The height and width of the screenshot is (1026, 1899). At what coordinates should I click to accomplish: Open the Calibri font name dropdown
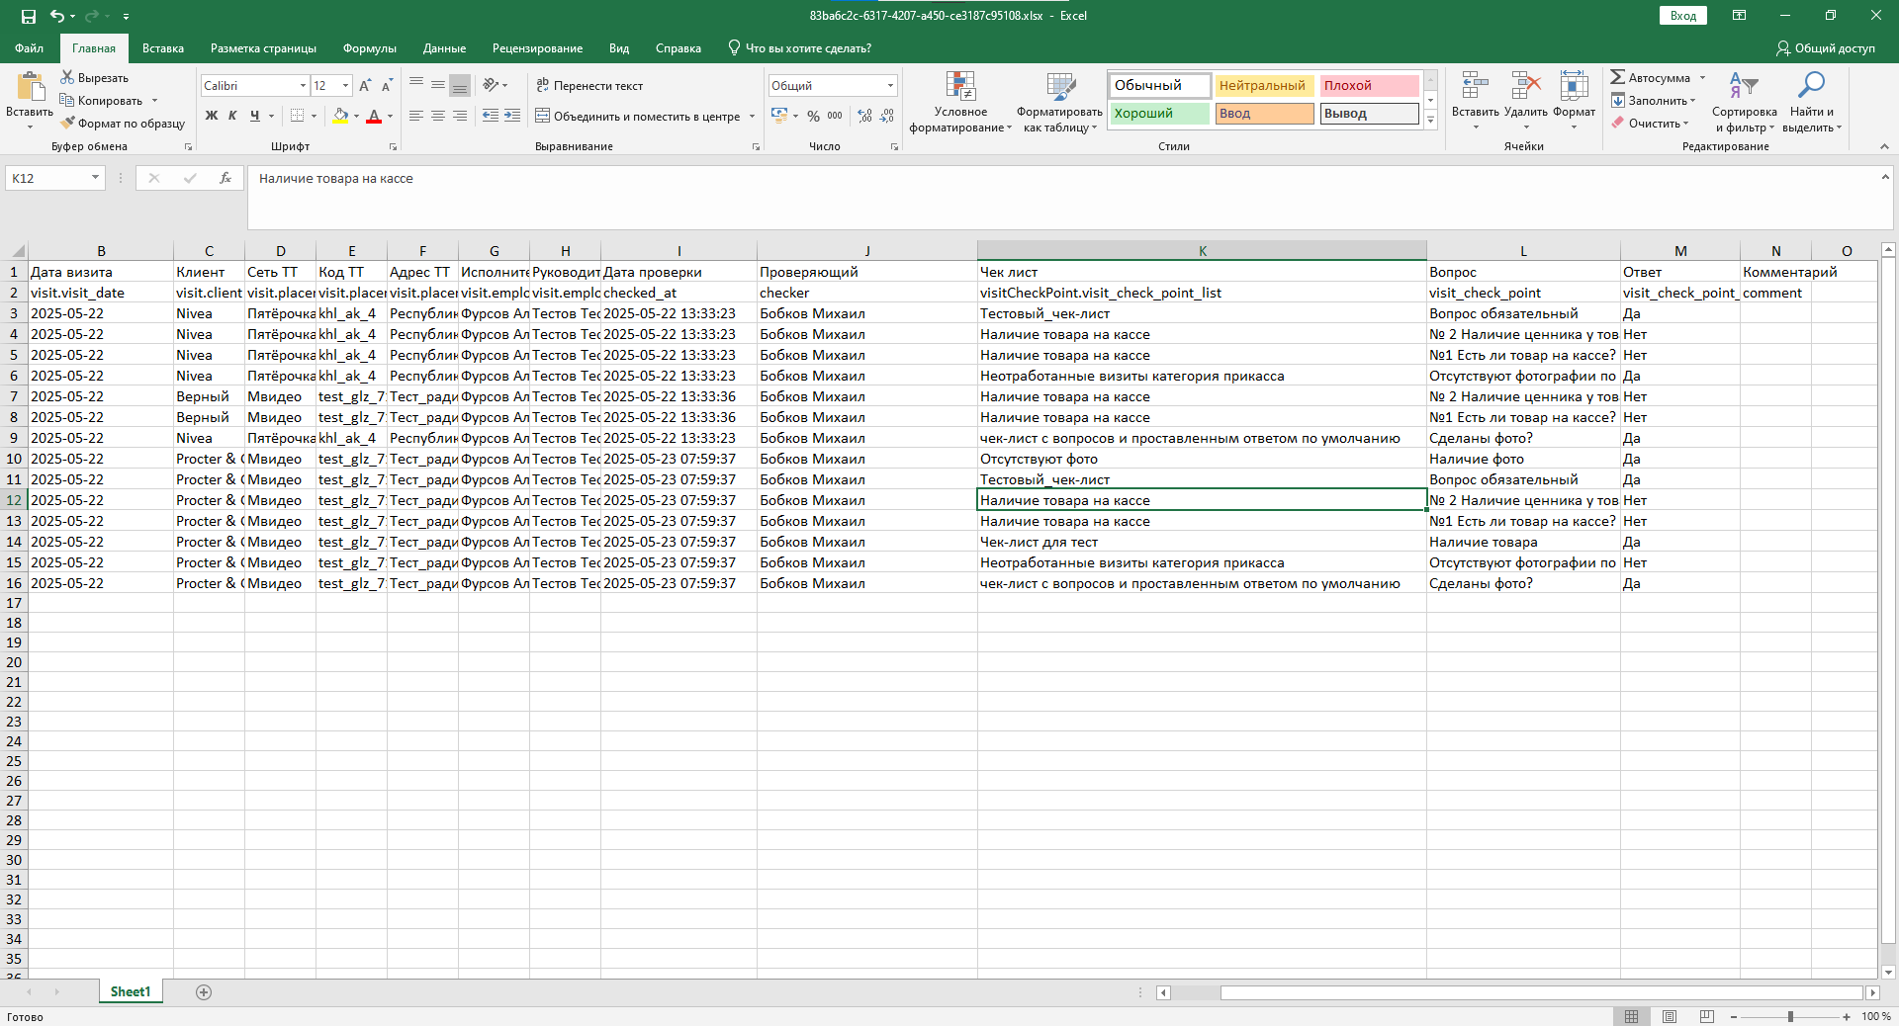click(x=303, y=86)
